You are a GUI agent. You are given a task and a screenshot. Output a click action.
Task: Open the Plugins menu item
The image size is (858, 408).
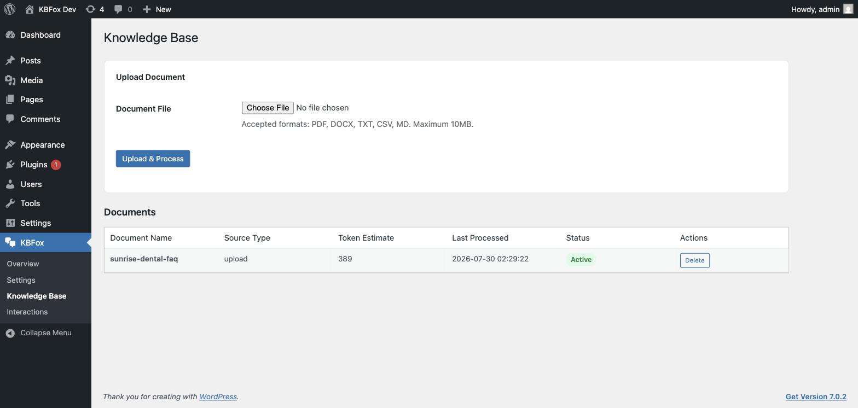pos(45,165)
